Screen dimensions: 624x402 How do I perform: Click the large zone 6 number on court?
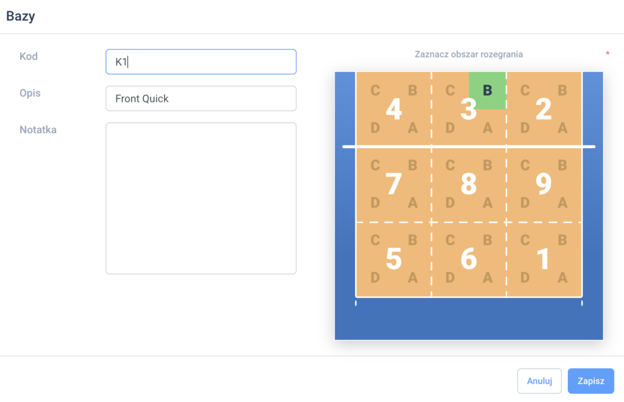point(468,259)
